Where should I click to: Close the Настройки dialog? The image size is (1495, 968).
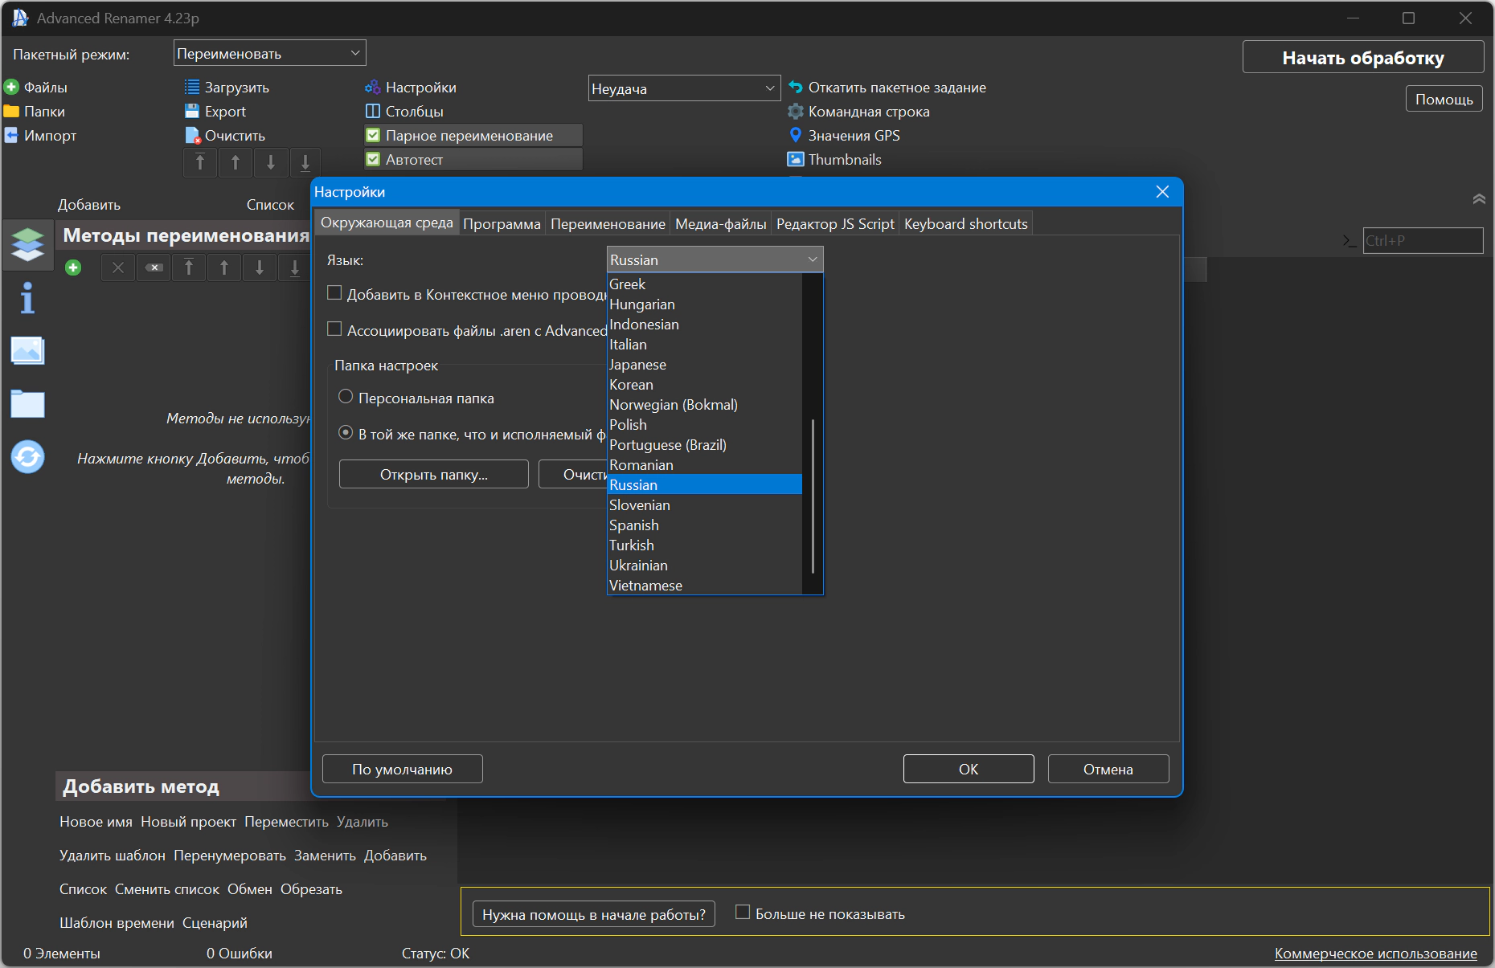(1162, 191)
